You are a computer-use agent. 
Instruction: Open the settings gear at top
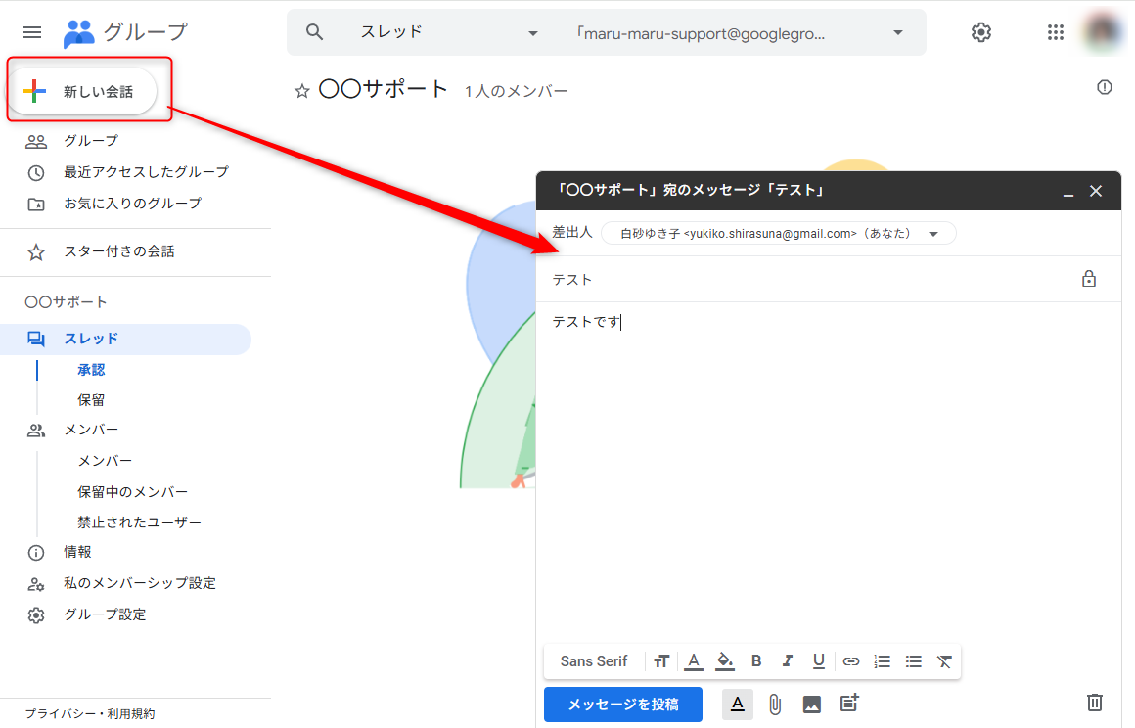[980, 32]
